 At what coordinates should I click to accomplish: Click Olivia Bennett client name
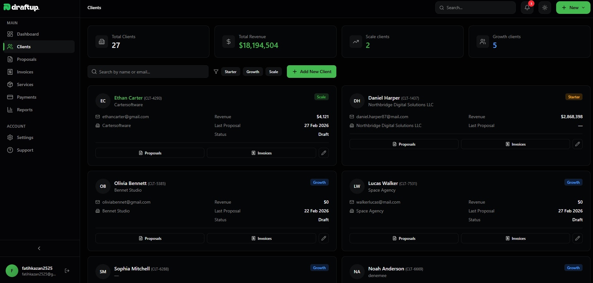coord(130,183)
